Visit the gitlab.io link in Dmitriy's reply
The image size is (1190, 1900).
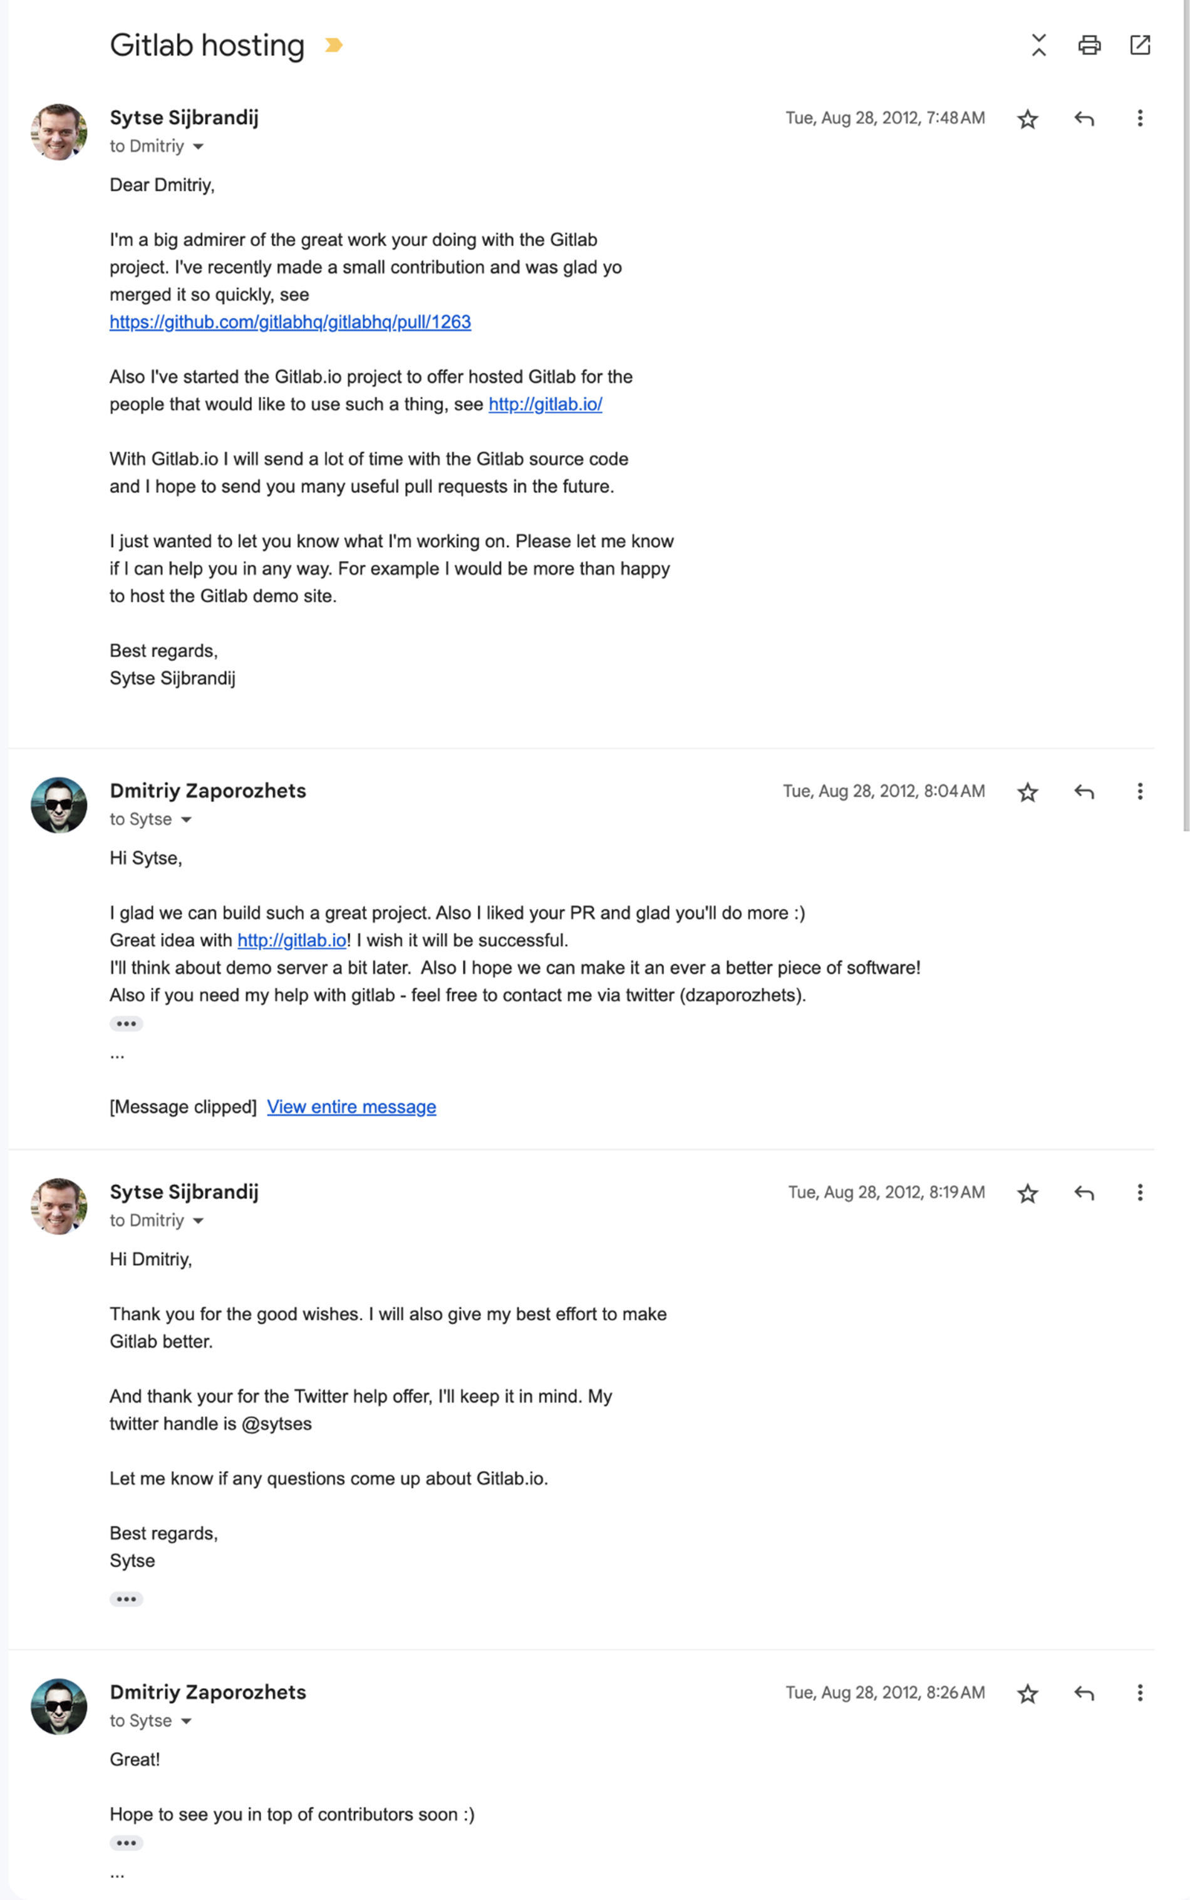click(x=292, y=940)
